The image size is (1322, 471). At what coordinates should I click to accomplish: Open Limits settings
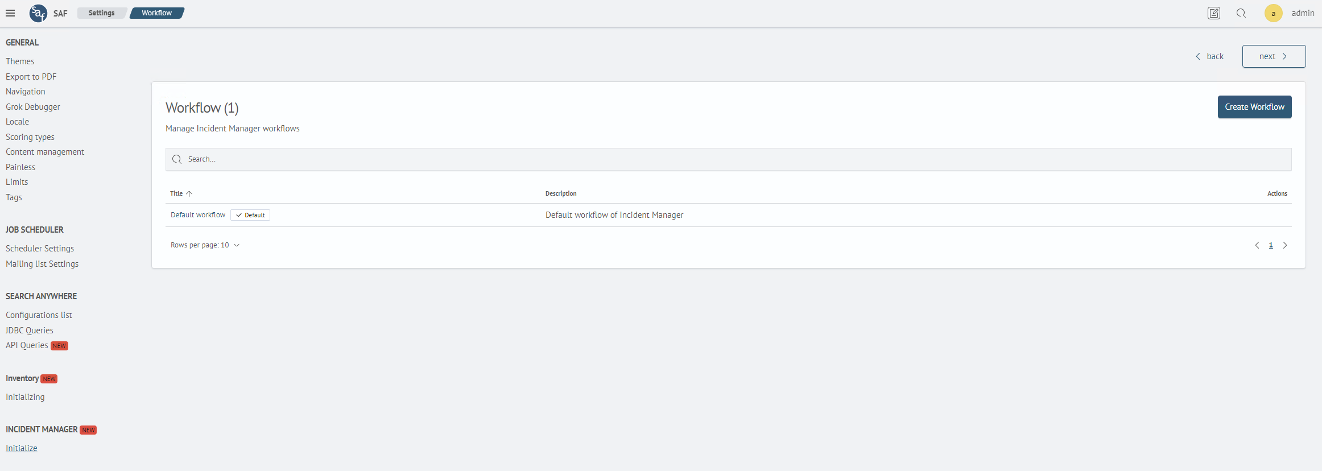17,182
